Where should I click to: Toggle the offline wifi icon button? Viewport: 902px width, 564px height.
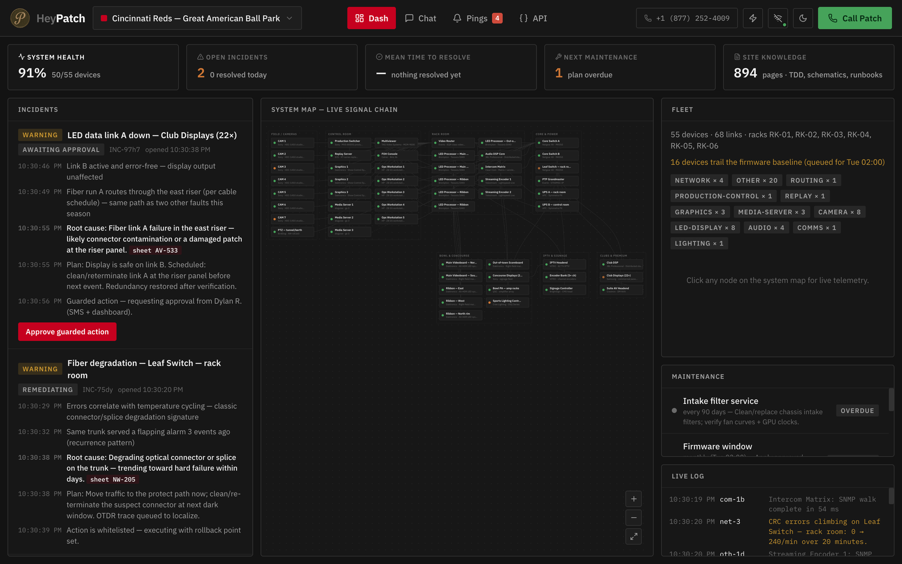(x=778, y=18)
